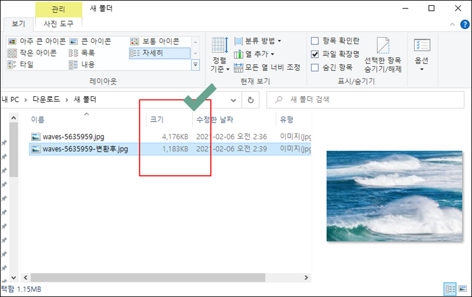Expand the chevron after 다운로드
Viewport: 472px width, 297px height.
tap(67, 100)
